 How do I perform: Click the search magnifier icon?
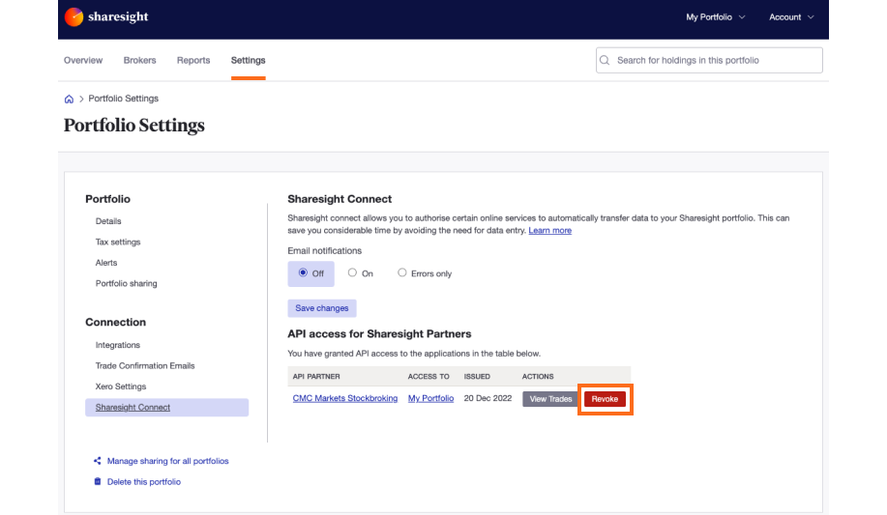click(605, 60)
